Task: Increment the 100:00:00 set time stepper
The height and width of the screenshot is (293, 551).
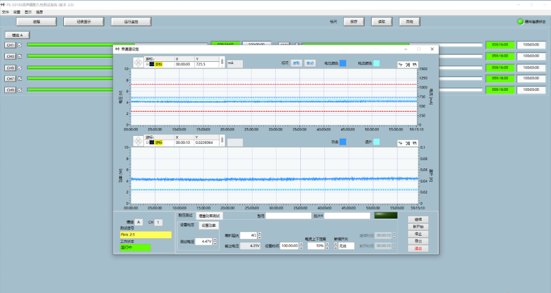Action: pos(301,244)
